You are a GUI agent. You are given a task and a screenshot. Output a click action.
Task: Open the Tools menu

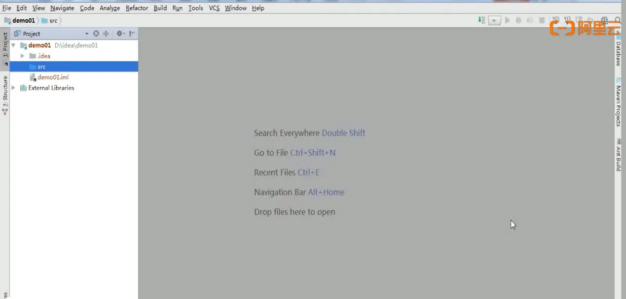[x=196, y=8]
